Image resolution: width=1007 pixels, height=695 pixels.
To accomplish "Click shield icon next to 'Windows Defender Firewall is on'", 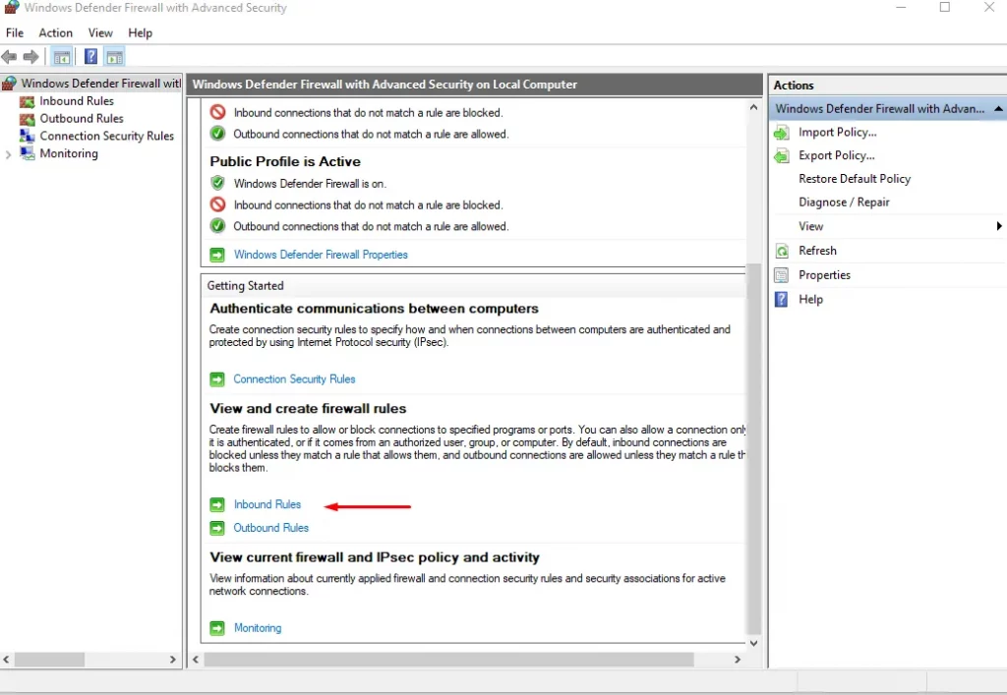I will pos(217,184).
